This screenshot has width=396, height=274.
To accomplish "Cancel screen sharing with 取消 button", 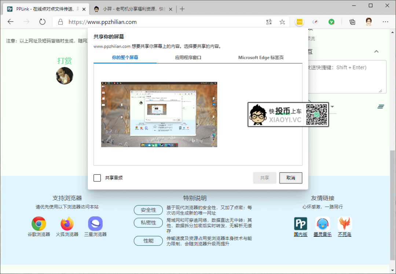I will [x=290, y=178].
